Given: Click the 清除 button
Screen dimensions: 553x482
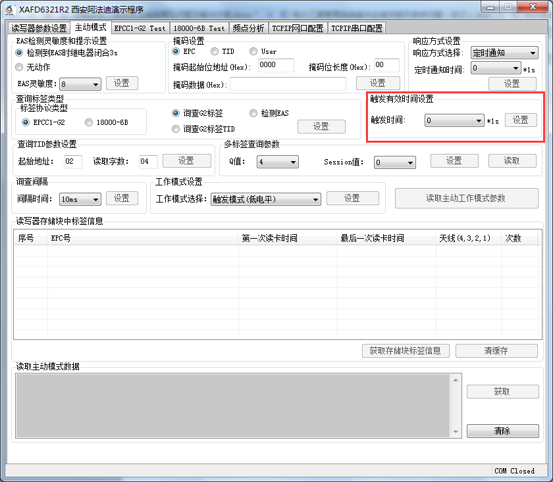Looking at the screenshot, I should [x=502, y=431].
